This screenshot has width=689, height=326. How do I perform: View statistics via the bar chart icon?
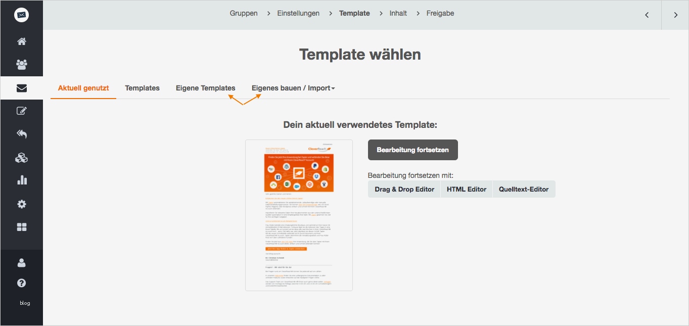[21, 180]
